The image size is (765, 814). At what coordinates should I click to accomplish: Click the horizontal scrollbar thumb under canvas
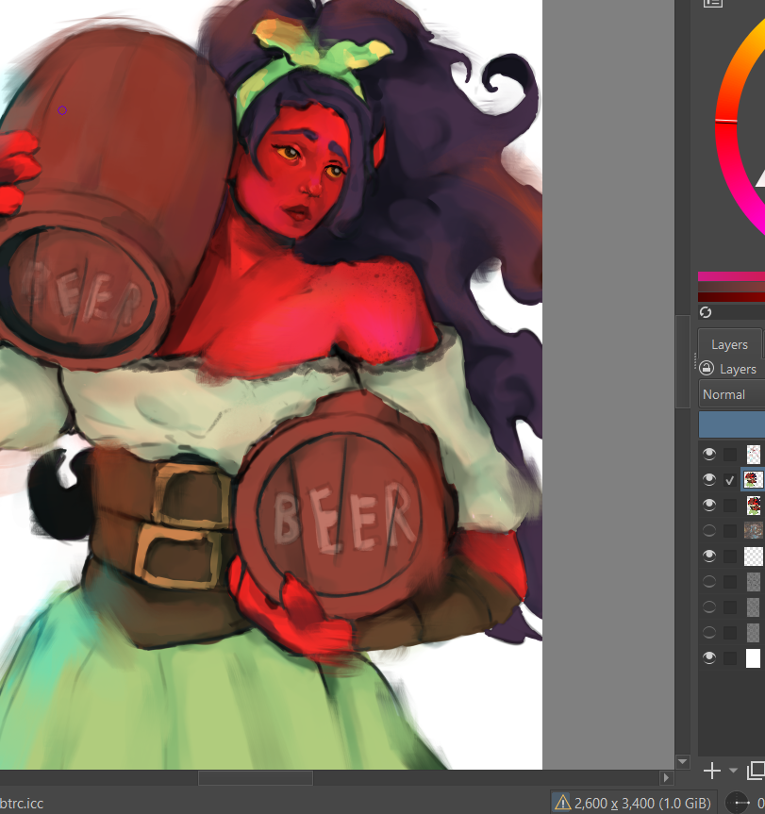(256, 777)
